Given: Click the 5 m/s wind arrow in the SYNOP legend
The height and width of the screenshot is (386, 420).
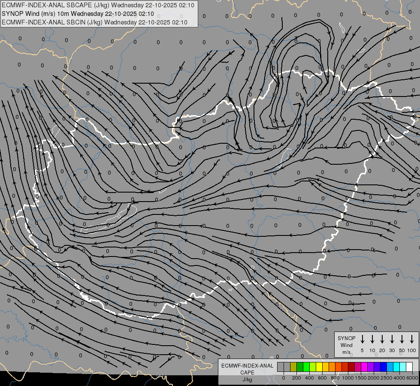Looking at the screenshot, I should 362,339.
